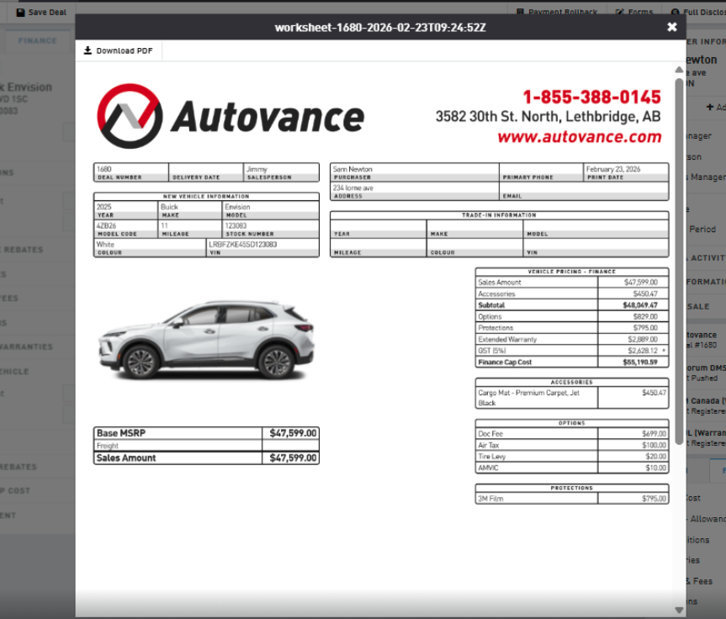Select the Finance Cap Cost total row
726x619 pixels.
coord(571,362)
